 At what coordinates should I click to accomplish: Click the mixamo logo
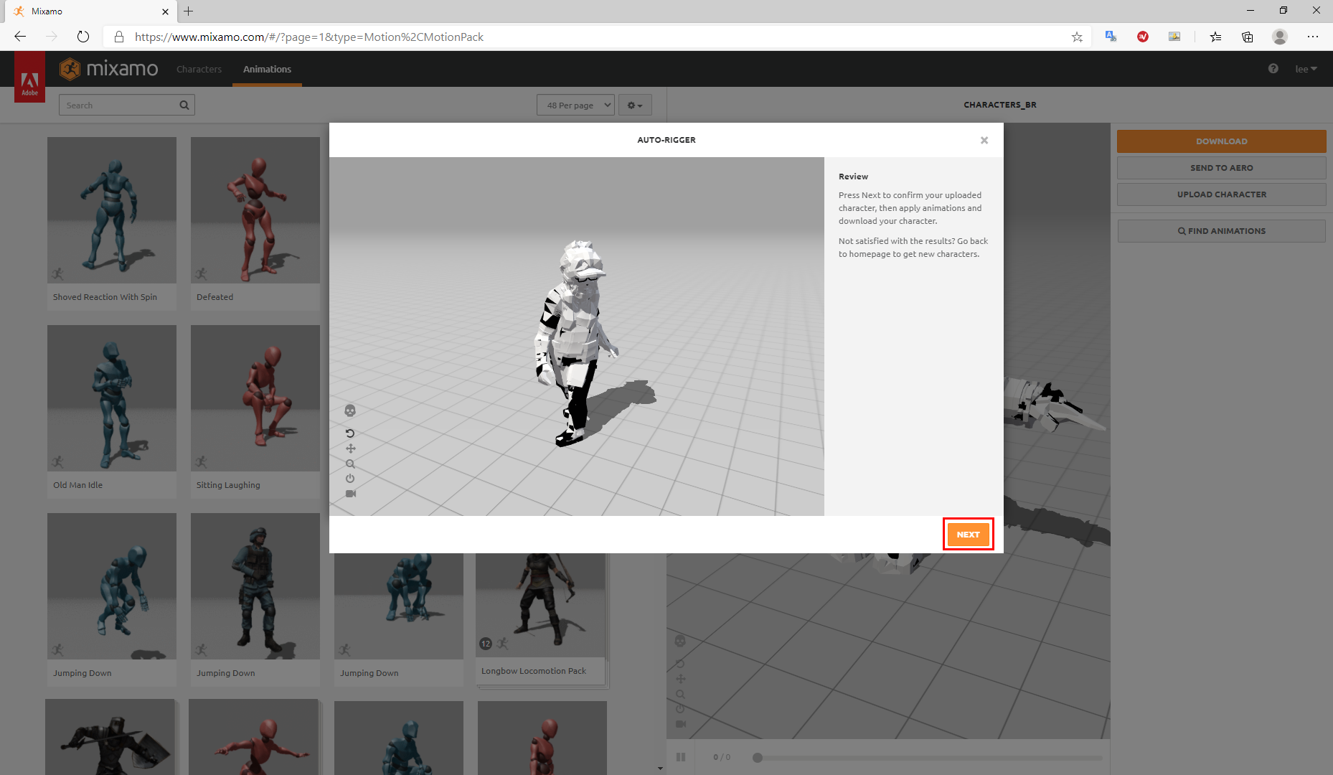pyautogui.click(x=109, y=69)
